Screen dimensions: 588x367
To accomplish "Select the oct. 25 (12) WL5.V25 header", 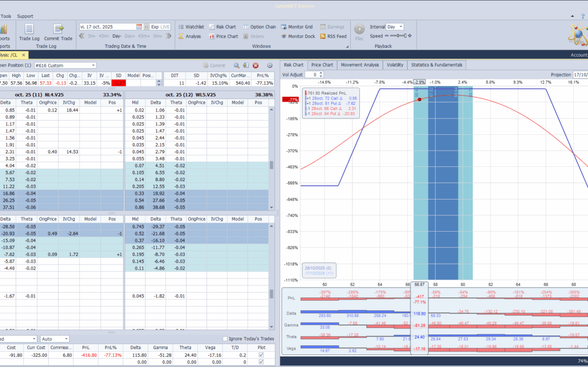I will (199, 95).
